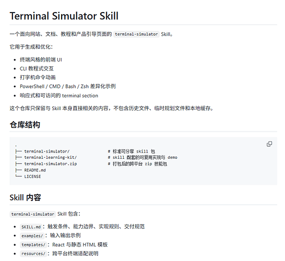Click inline code "terminal-simulator" before "Skill 包含"
Image resolution: width=285 pixels, height=261 pixels.
point(33,214)
